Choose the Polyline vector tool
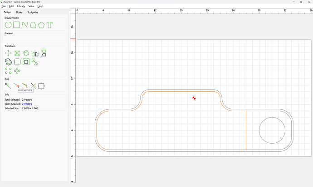Image resolution: width=313 pixels, height=187 pixels. [25, 25]
